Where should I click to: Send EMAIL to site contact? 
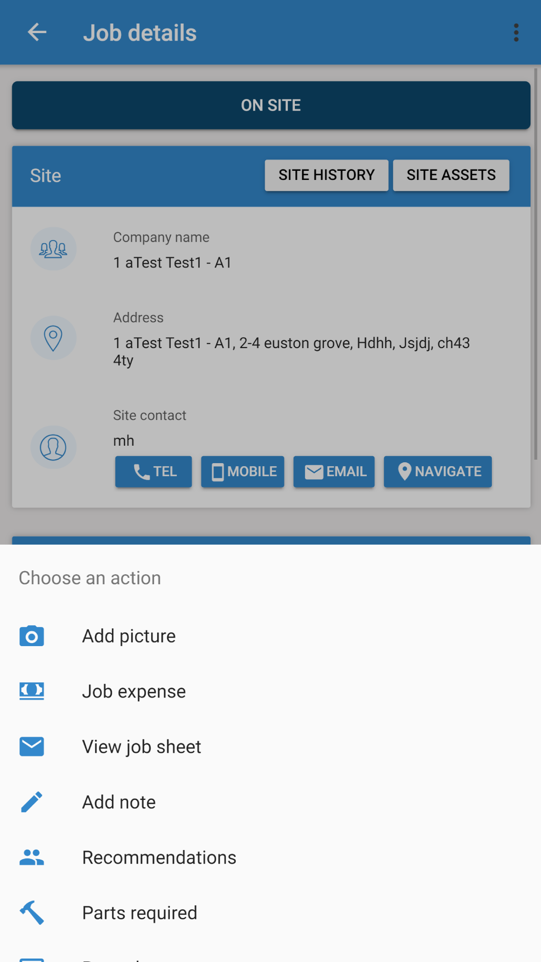(334, 471)
